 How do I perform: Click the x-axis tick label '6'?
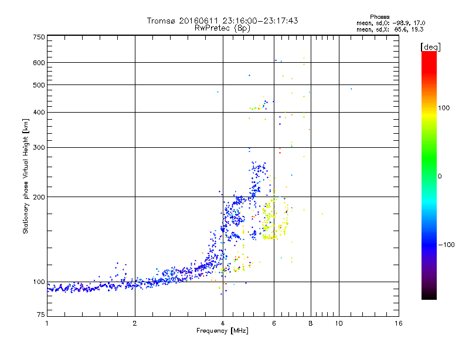pyautogui.click(x=274, y=323)
